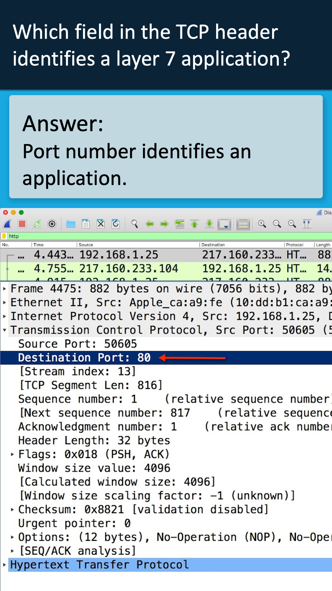
Task: Select the Stream index: 13 row
Action: (166, 372)
